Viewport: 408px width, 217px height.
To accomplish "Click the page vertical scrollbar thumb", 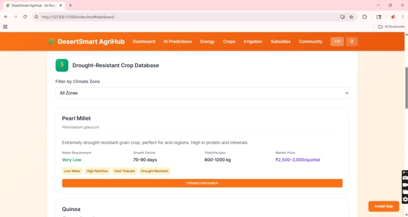I will [406, 88].
